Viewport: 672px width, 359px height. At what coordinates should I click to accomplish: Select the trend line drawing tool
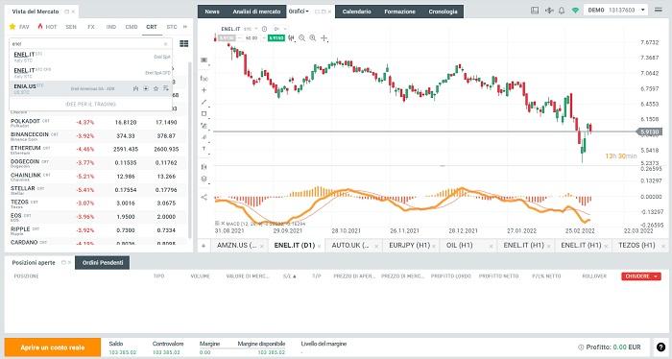pyautogui.click(x=204, y=102)
